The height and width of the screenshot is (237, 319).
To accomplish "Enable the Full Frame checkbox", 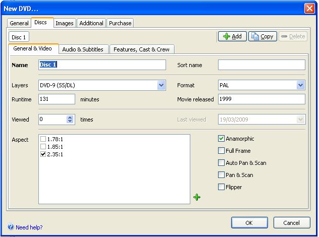I will (221, 151).
